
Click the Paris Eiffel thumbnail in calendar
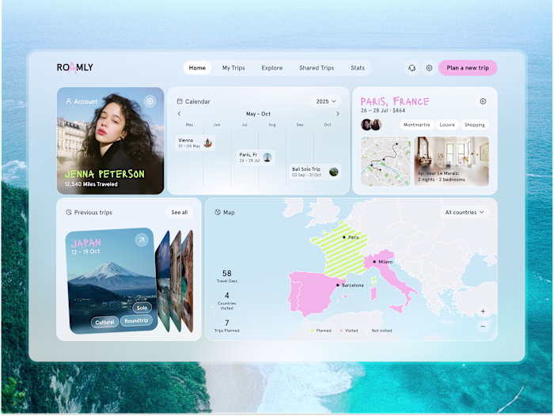[268, 157]
